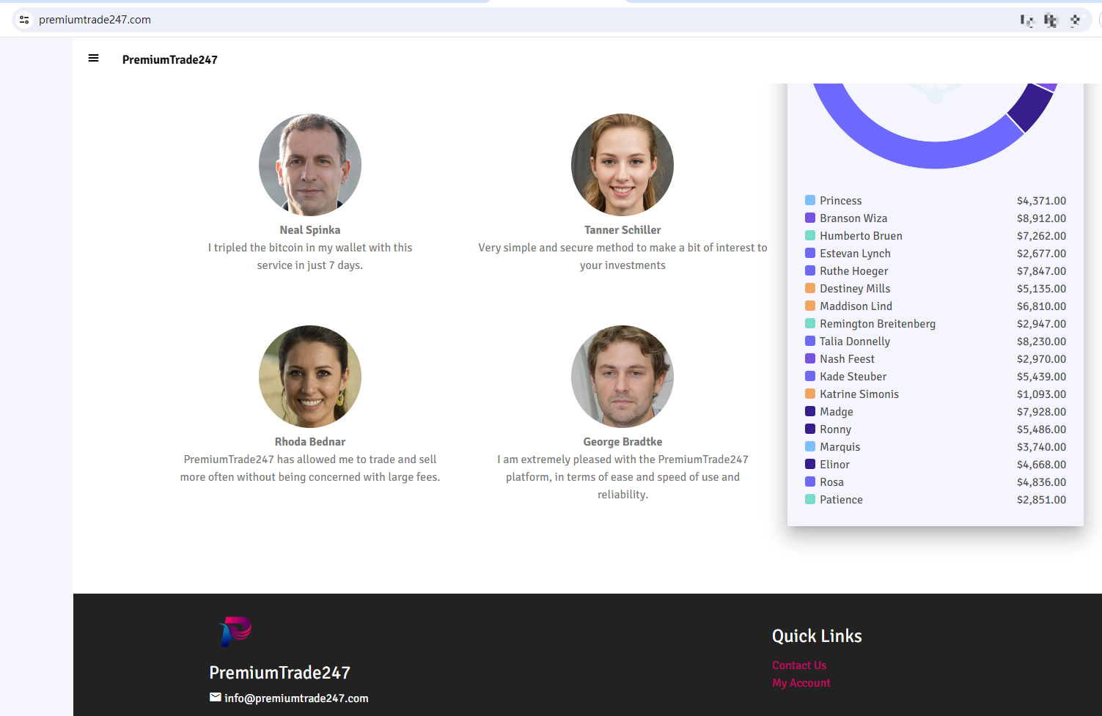Screen dimensions: 1102x716
Task: Click George Bradtke's profile photo
Action: 622,377
